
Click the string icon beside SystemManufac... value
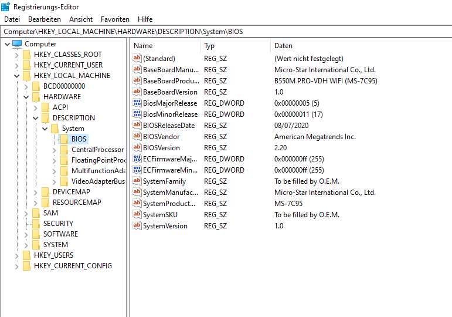[137, 193]
